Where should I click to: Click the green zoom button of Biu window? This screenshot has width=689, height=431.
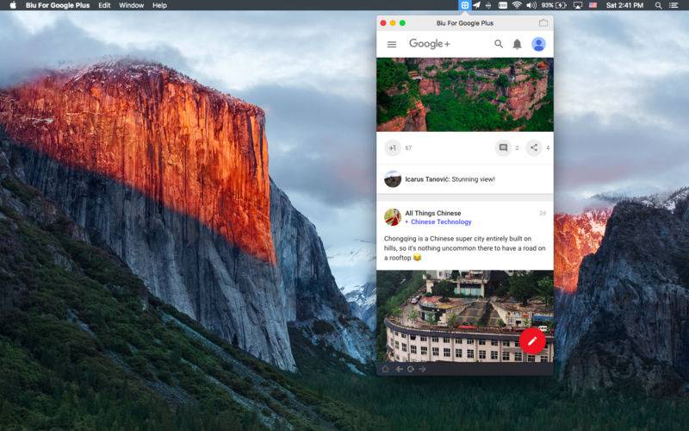point(402,23)
